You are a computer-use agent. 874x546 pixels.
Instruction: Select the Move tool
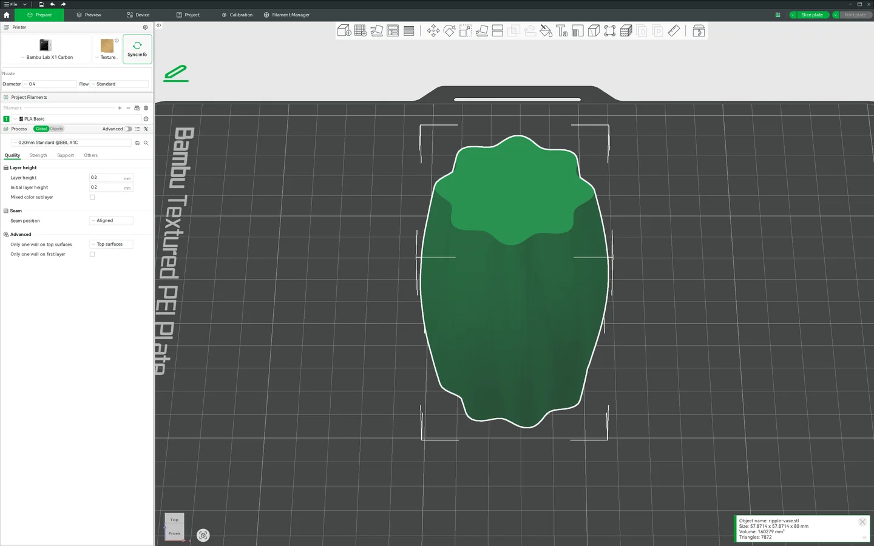pos(433,31)
